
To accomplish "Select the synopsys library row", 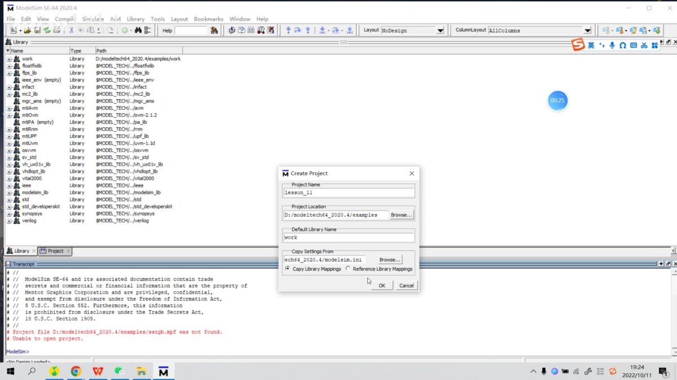I will 32,214.
